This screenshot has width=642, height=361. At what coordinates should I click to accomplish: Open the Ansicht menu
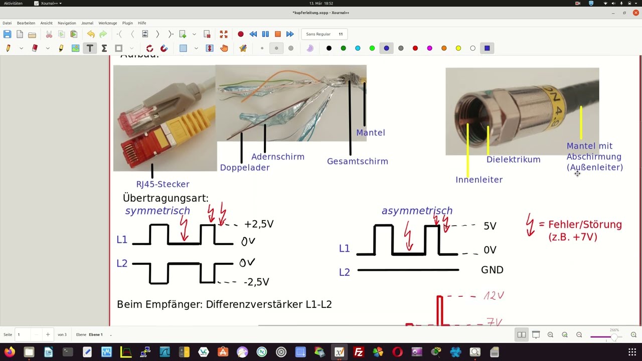pos(47,23)
